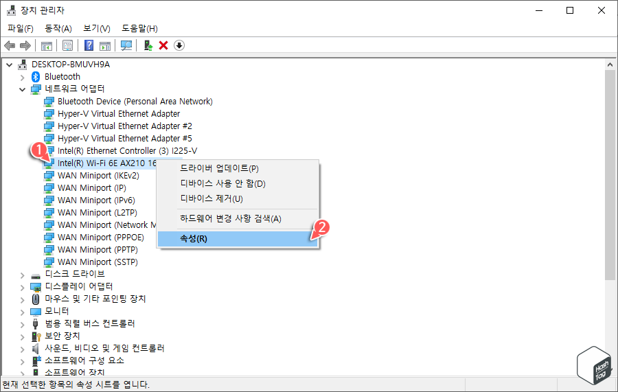Click the 소프트웨어 구성 요소 icon

(36, 360)
